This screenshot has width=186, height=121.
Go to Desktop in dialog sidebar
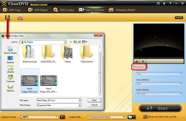point(10,59)
